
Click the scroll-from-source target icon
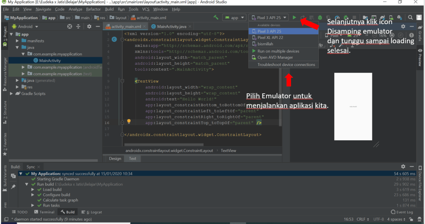click(70, 27)
